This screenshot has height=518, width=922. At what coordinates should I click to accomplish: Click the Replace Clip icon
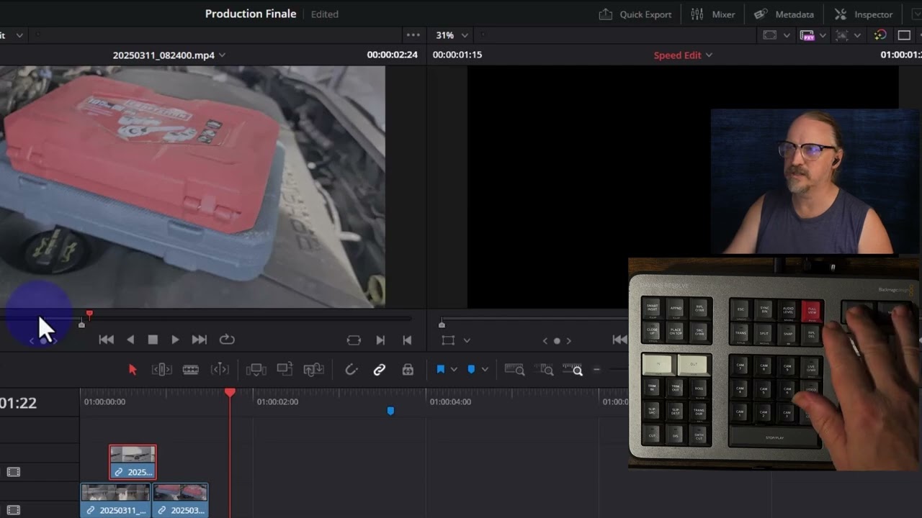pos(313,370)
